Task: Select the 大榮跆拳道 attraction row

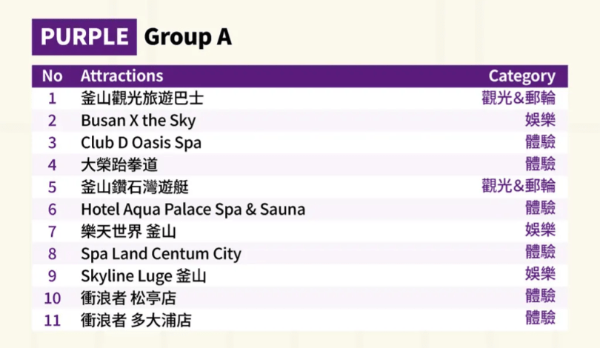Action: 119,165
